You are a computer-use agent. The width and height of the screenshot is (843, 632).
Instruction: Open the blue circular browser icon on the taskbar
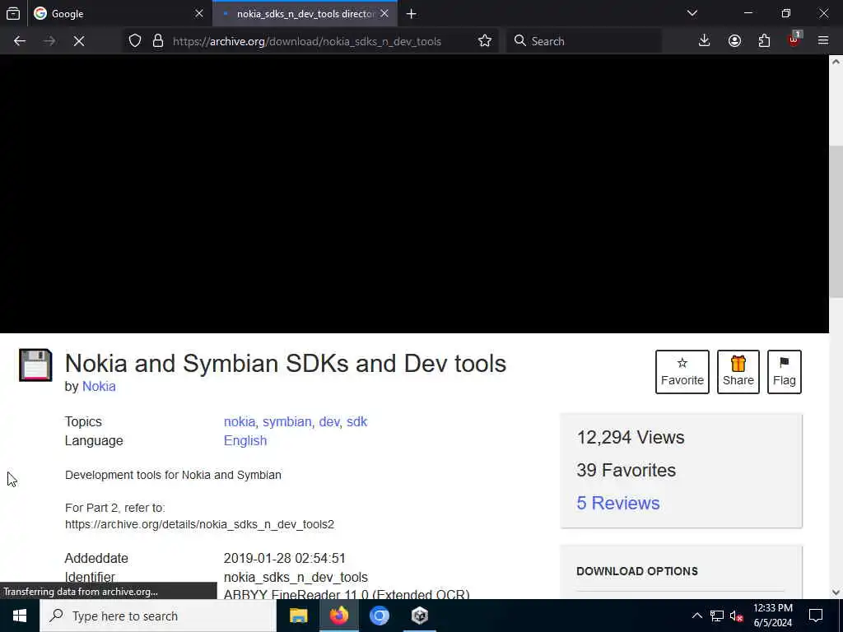coord(379,616)
